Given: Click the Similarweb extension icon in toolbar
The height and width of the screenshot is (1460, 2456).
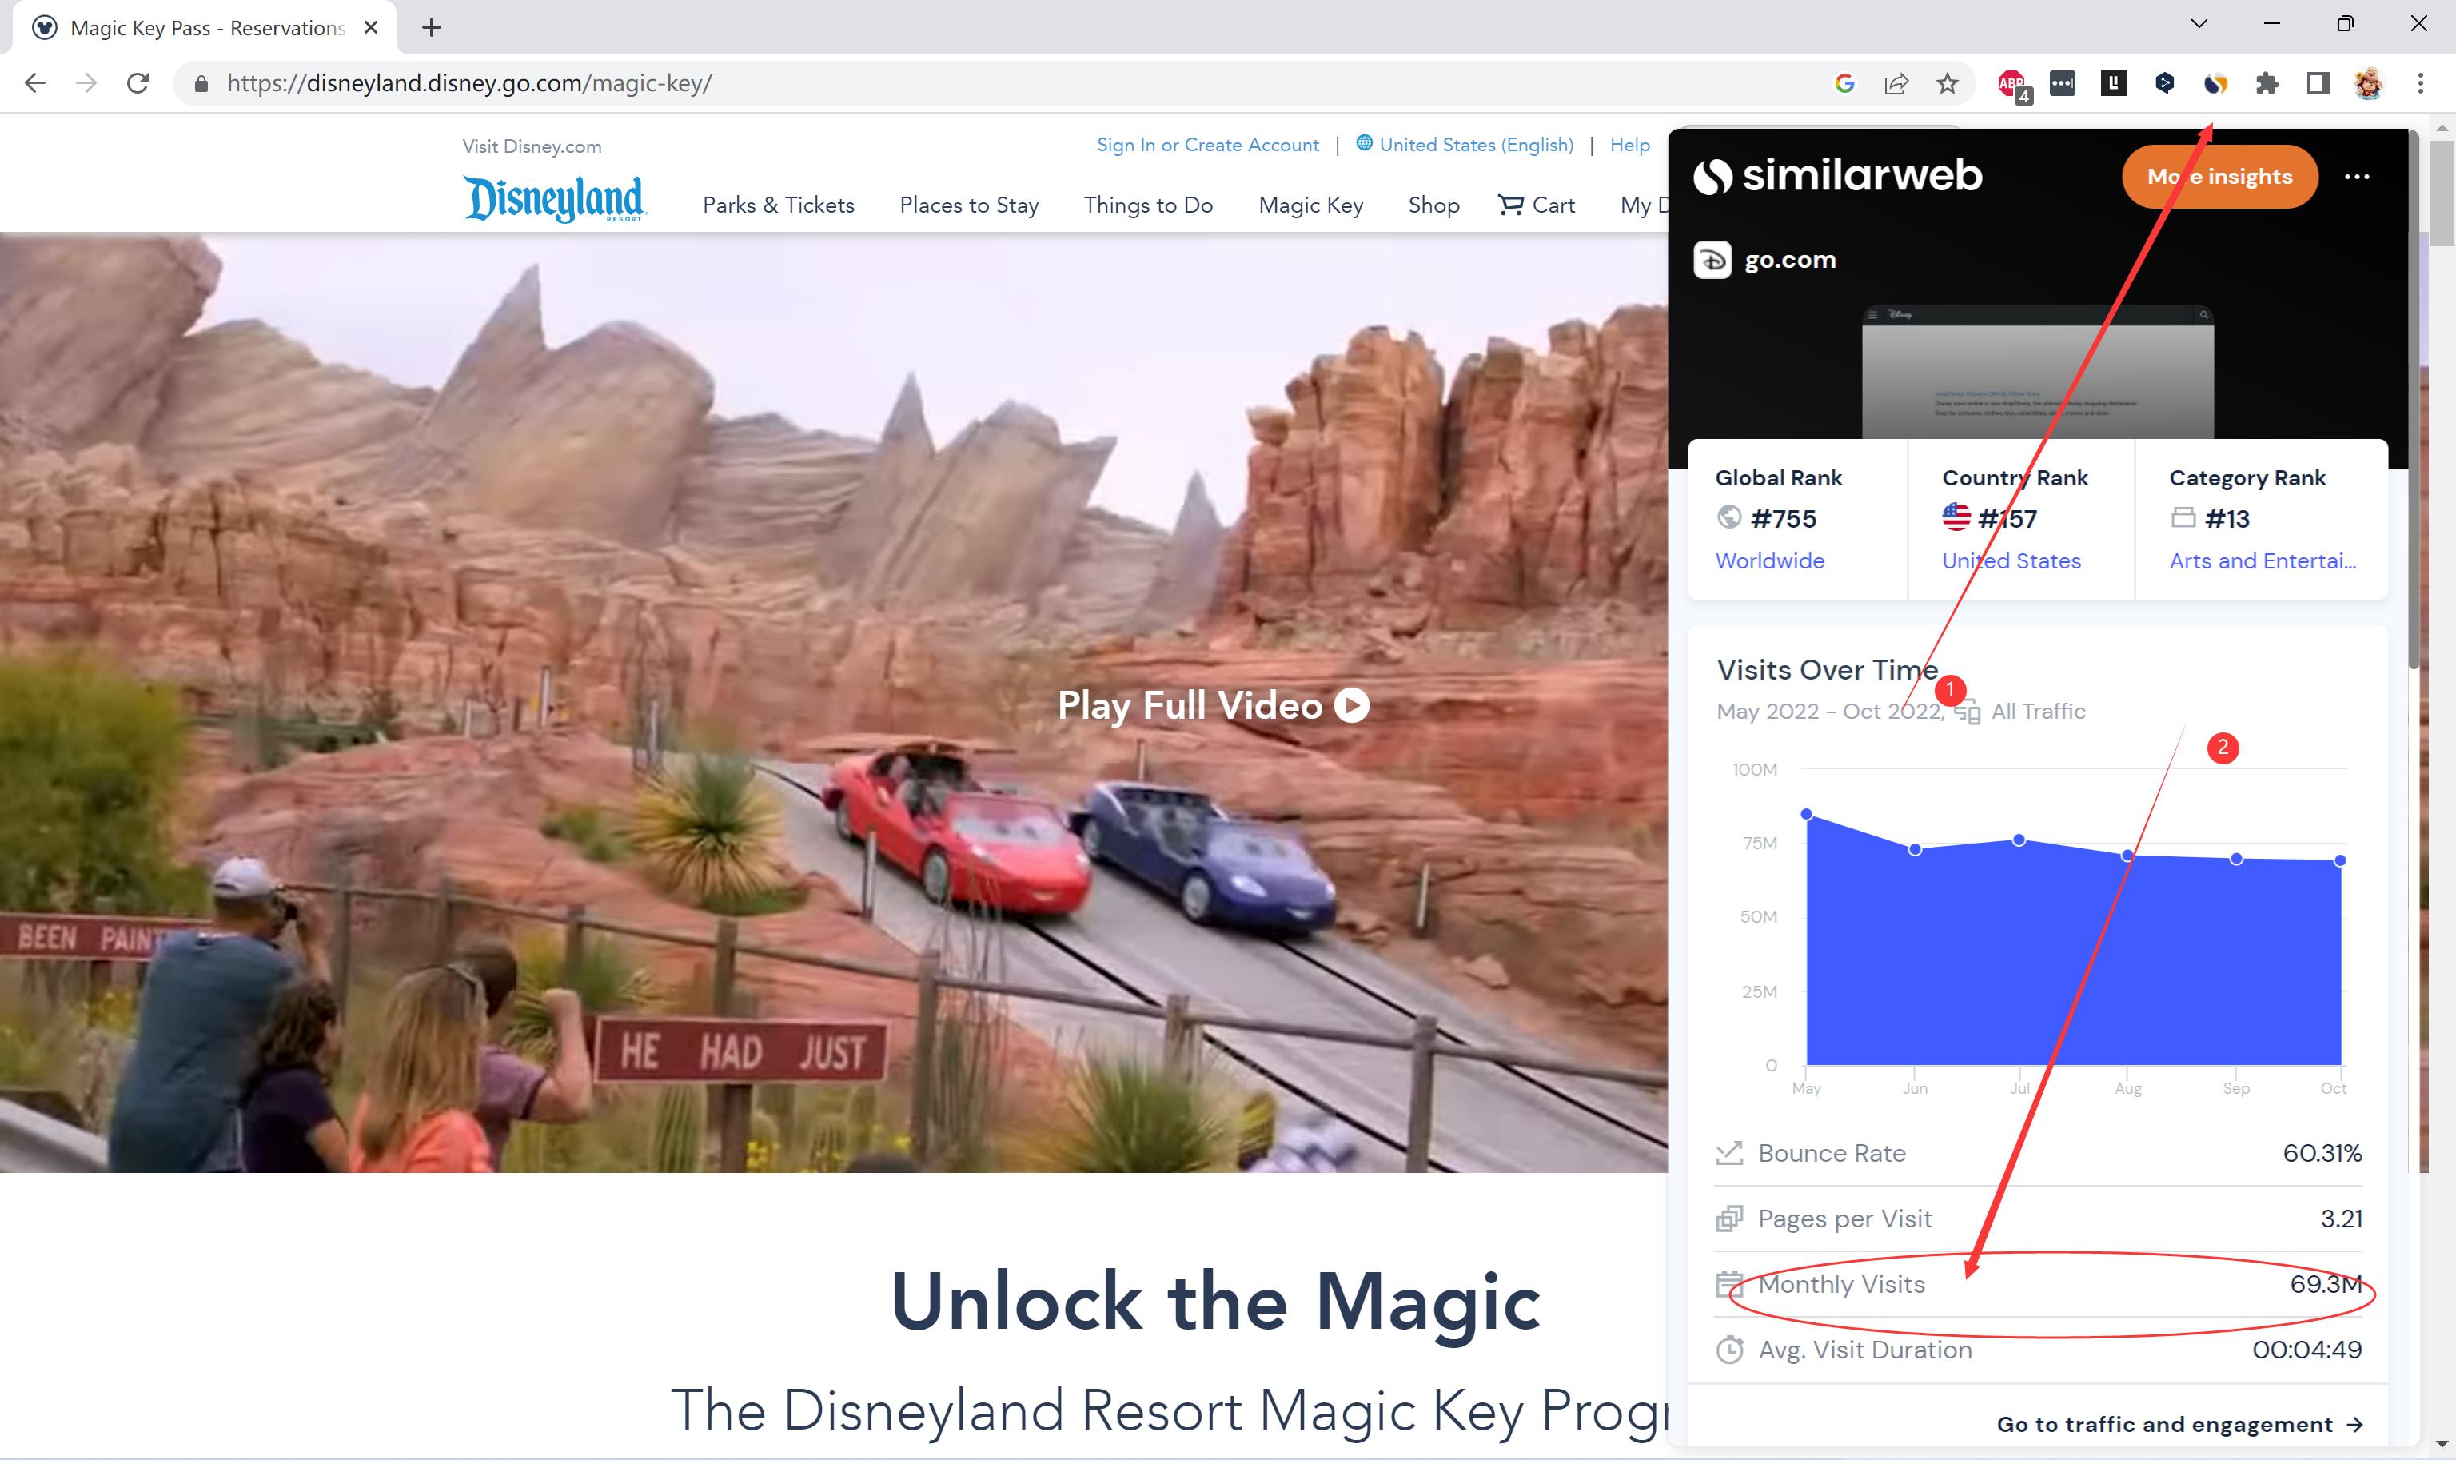Looking at the screenshot, I should point(2215,84).
